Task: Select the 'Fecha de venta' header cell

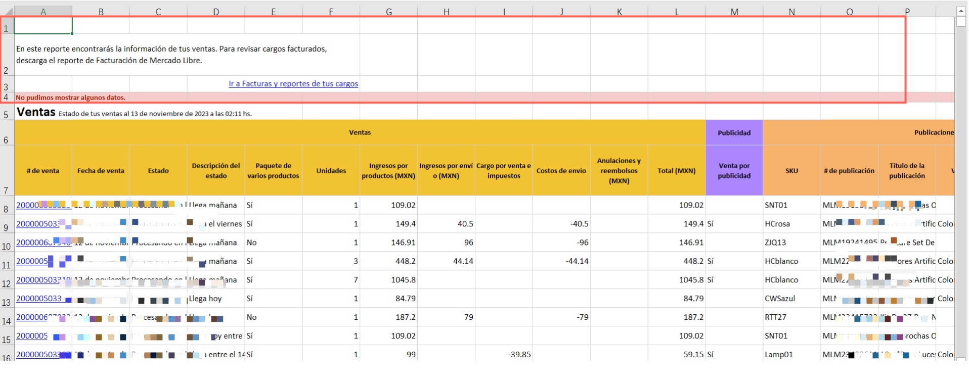Action: (x=101, y=171)
